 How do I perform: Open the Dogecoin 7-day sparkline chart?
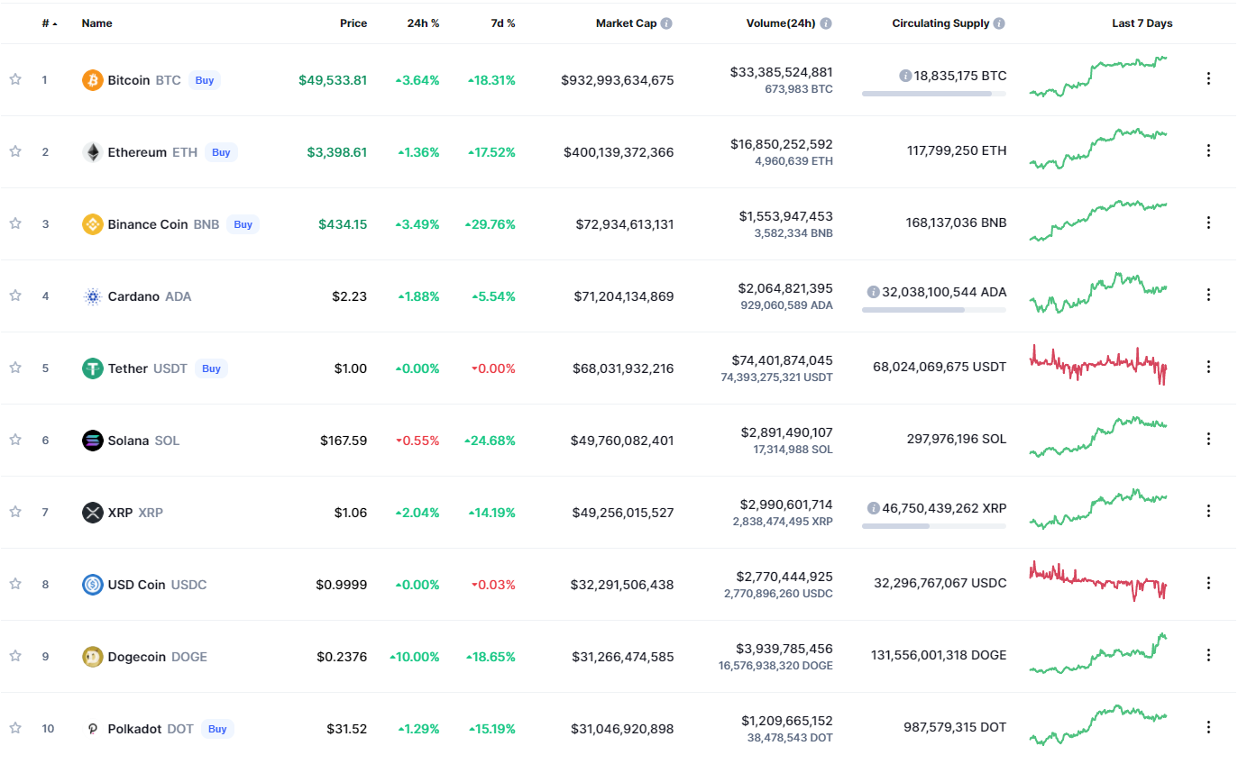coord(1098,653)
